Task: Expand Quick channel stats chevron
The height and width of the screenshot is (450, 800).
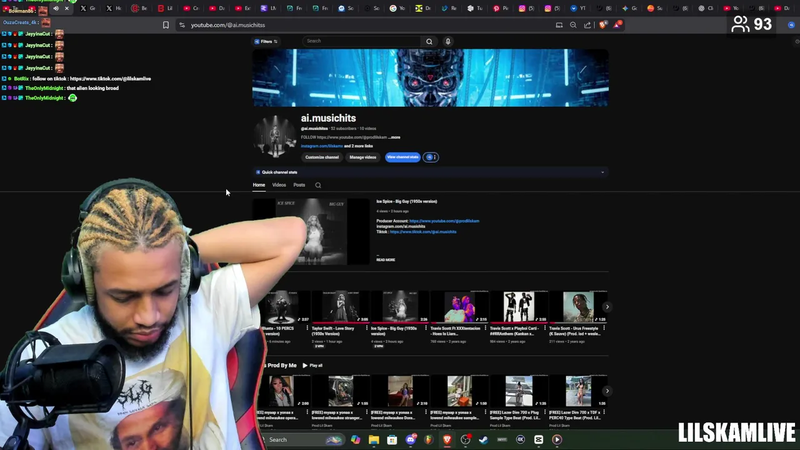Action: [x=602, y=172]
